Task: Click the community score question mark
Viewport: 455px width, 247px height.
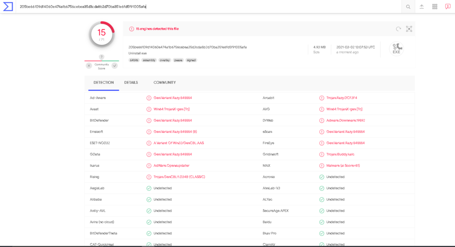Action: [x=101, y=57]
